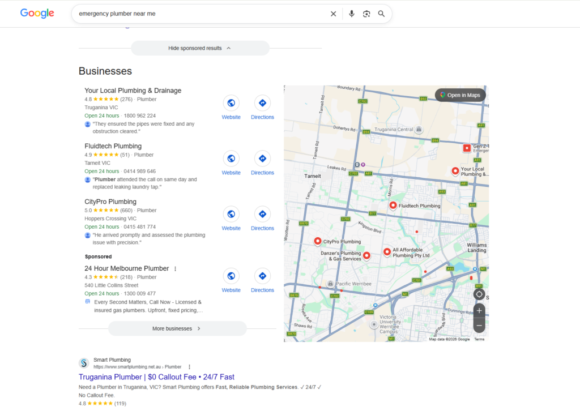Open three-dot menu next to Smart Plumbing URL
This screenshot has height=415, width=580.
pyautogui.click(x=189, y=367)
